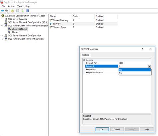Click the Enabled property row label

coord(102,66)
